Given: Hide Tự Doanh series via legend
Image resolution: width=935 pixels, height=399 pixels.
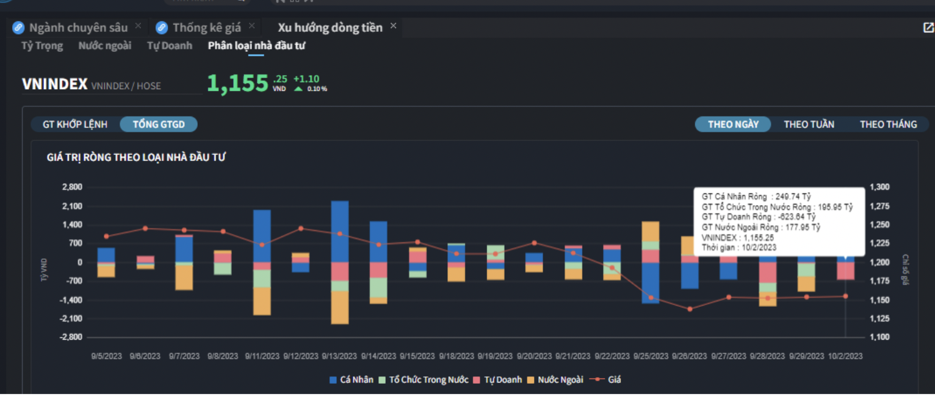Looking at the screenshot, I should tap(497, 379).
